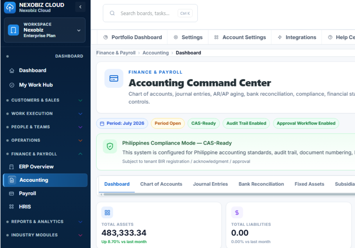Collapse the sidebar with the chevron button
Image resolution: width=355 pixels, height=248 pixels.
tap(80, 7)
